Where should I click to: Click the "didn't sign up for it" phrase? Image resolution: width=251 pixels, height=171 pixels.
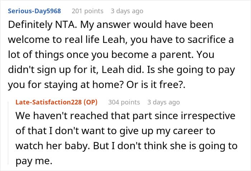pyautogui.click(x=53, y=70)
